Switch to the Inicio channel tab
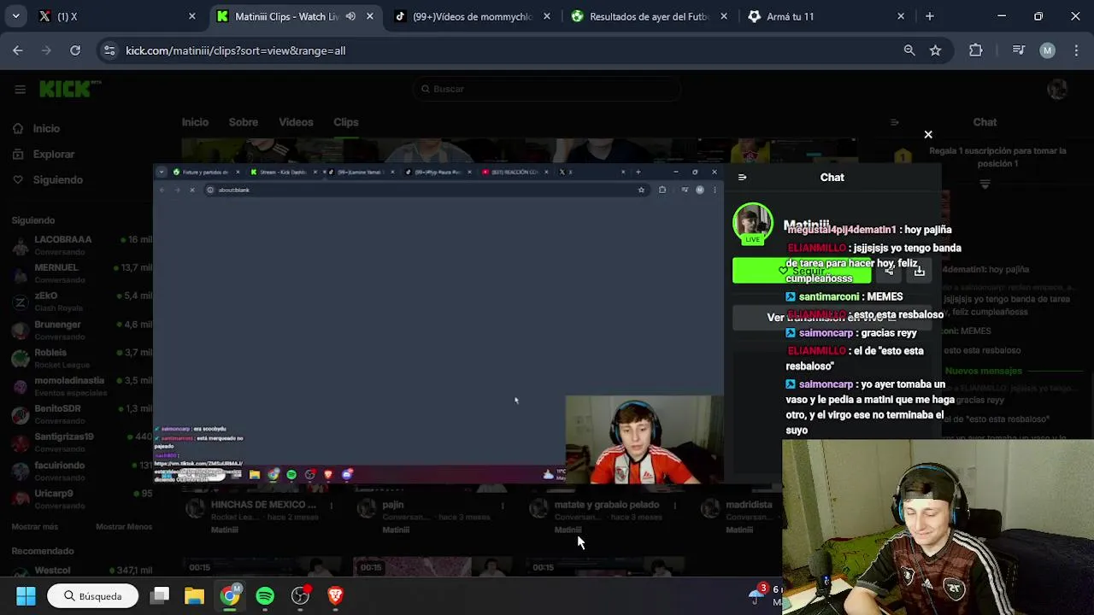 coord(195,122)
